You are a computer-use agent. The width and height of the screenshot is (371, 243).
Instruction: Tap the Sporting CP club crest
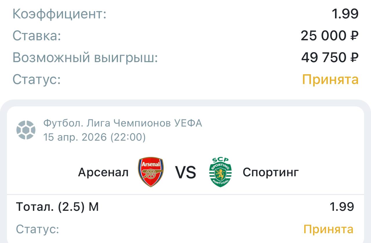pyautogui.click(x=220, y=172)
